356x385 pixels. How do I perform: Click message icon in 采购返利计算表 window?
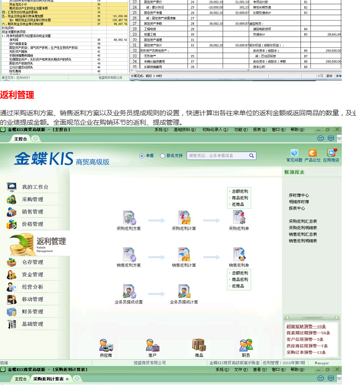(331, 378)
